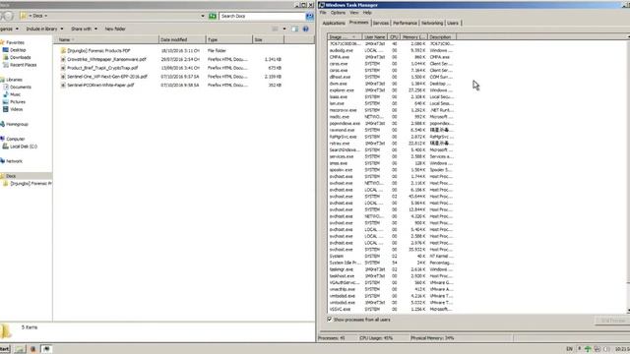The width and height of the screenshot is (630, 354).
Task: Sort processes by CPU column
Action: (x=394, y=37)
